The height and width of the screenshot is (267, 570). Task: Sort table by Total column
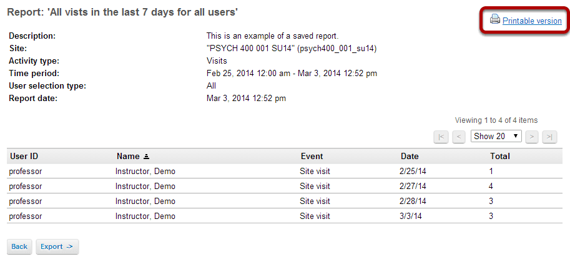pos(500,157)
